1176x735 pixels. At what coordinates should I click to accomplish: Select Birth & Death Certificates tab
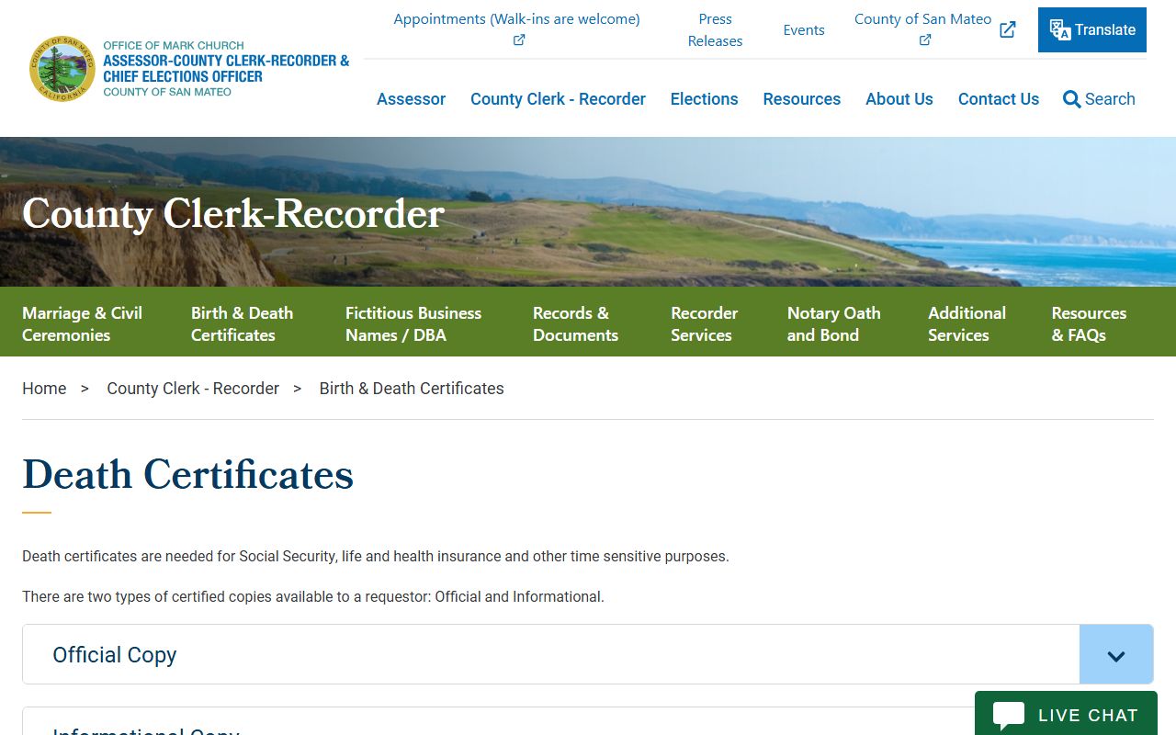[242, 323]
